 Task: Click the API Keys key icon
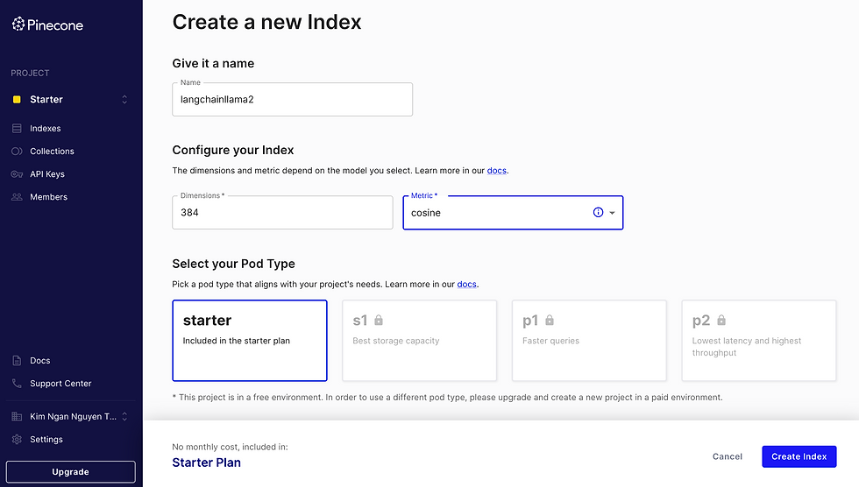tap(17, 174)
